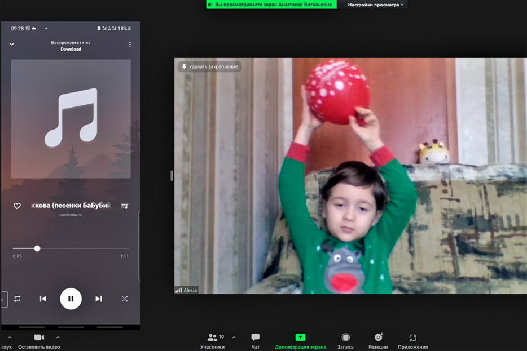Open the Приложения apps panel
Screen dimensions: 527x351
[412, 340]
